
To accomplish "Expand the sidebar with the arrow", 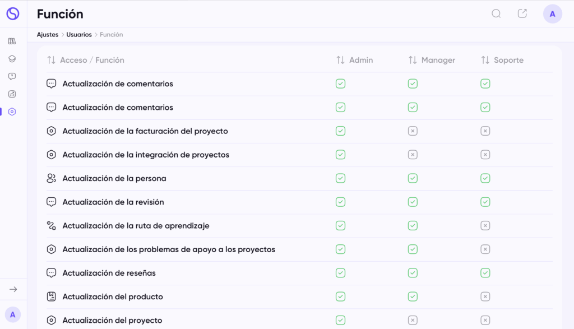I will tap(13, 289).
